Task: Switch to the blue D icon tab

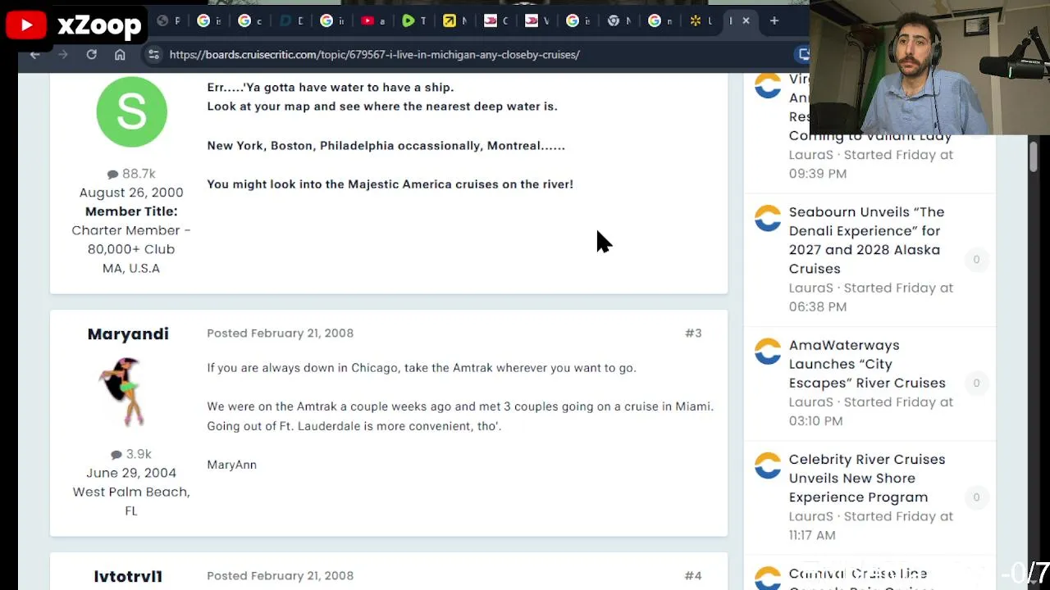Action: (290, 20)
